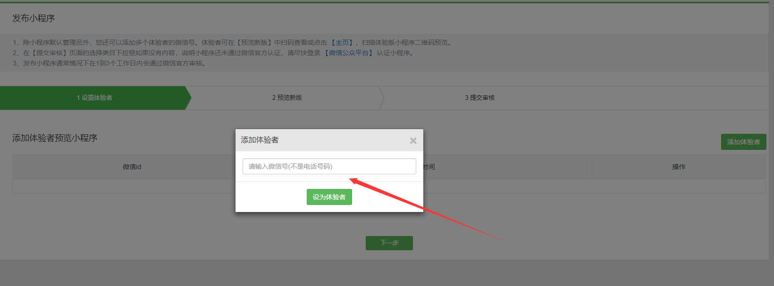Click the 设为体验者 button
Viewport: 774px width, 286px height.
(329, 197)
